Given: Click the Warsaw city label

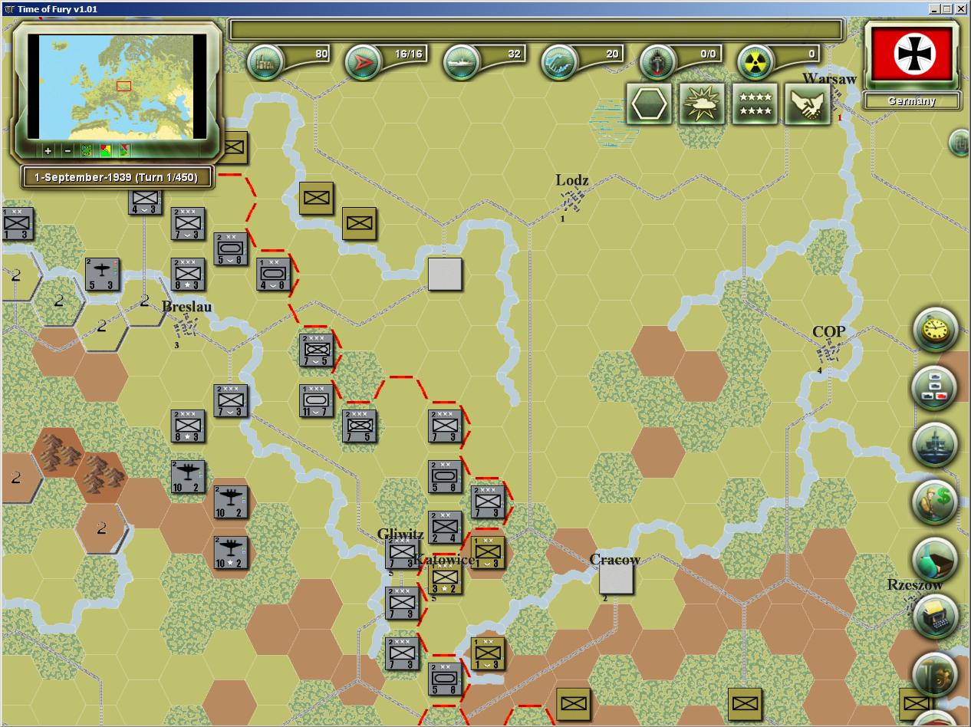Looking at the screenshot, I should [x=830, y=78].
